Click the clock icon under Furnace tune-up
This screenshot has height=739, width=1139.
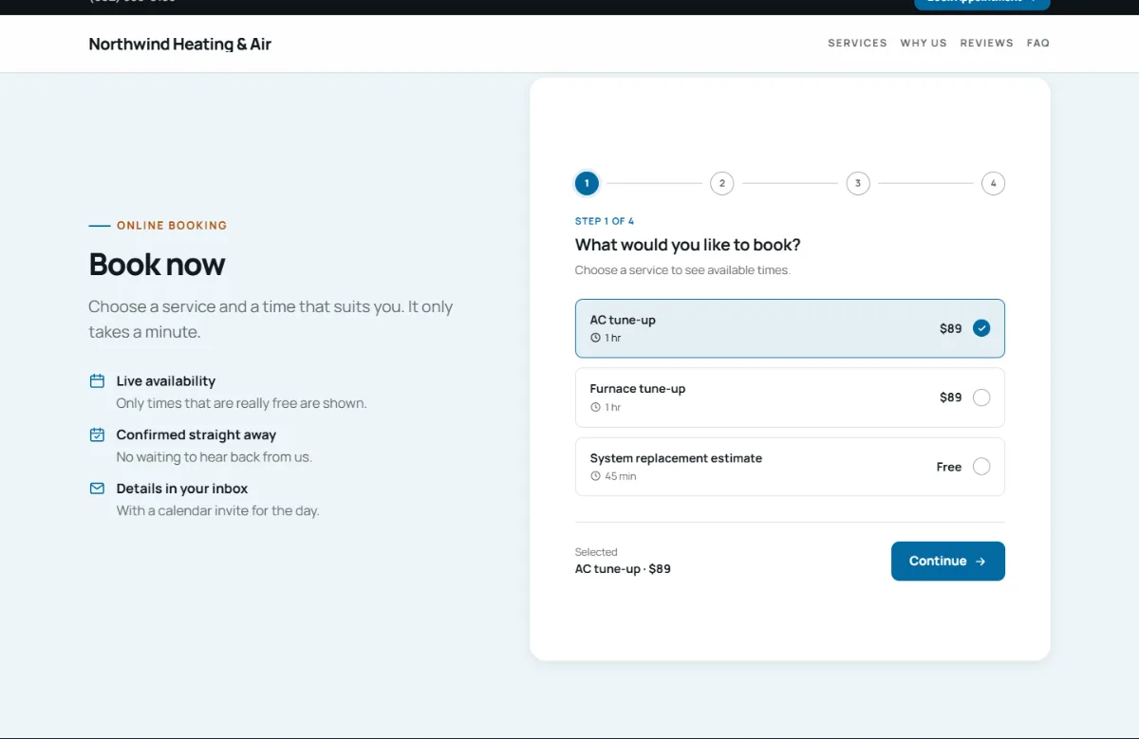(x=595, y=407)
